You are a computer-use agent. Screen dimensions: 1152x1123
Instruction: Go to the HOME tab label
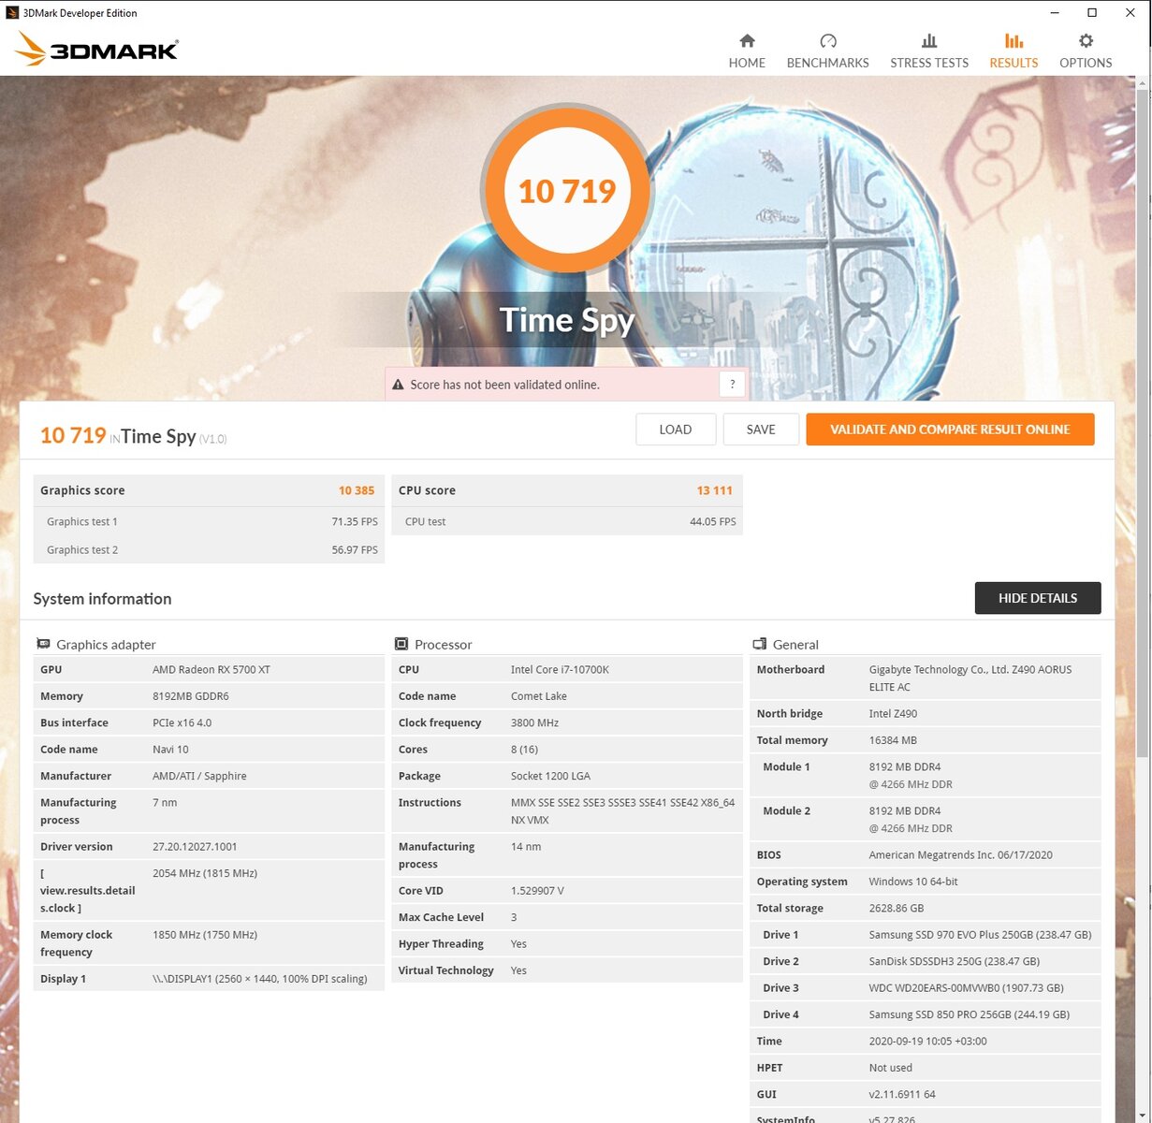pos(747,63)
